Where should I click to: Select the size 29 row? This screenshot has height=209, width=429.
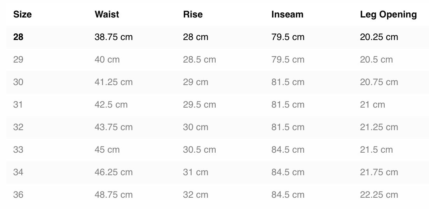pyautogui.click(x=218, y=60)
